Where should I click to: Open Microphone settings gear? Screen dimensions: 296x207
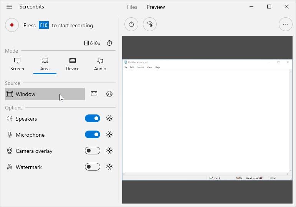[109, 134]
